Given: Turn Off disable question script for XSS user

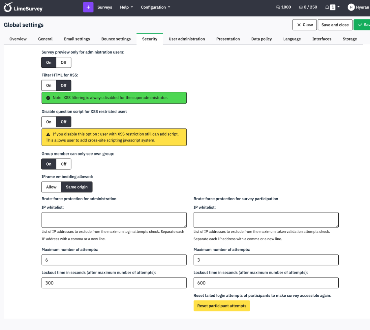Looking at the screenshot, I should coord(63,122).
